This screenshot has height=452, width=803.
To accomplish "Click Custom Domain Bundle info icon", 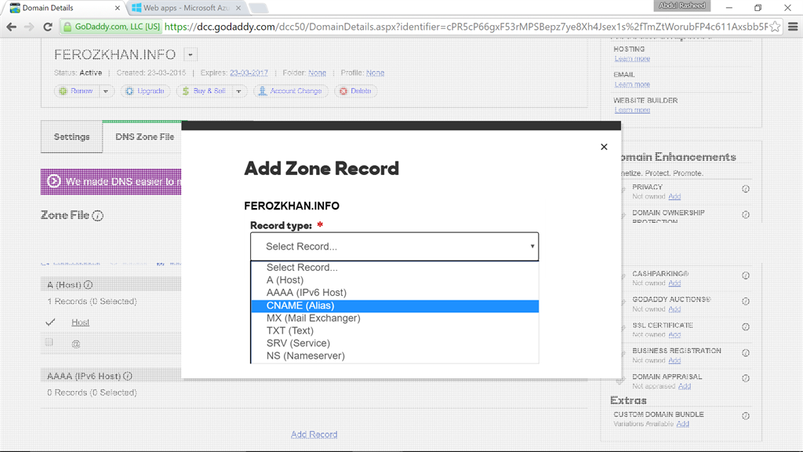I will tap(746, 416).
